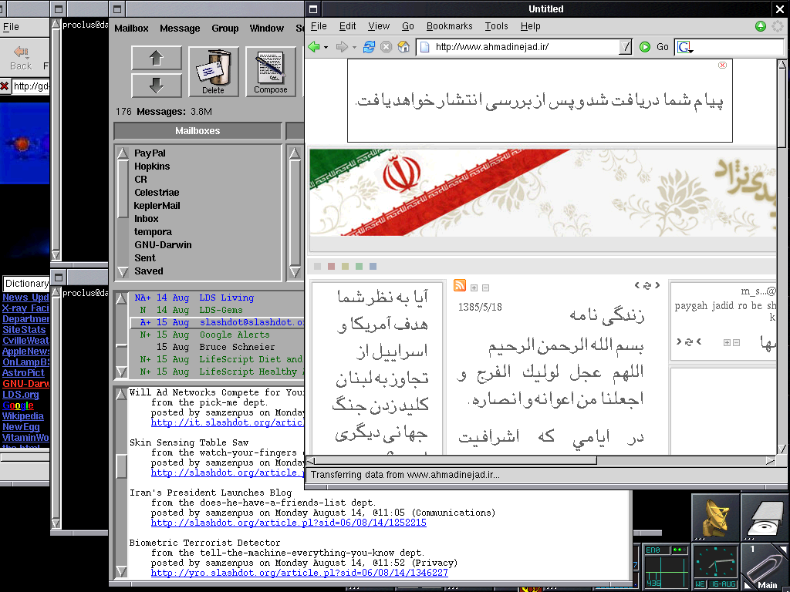Click the Stop loading icon
Screen dimensions: 790x592
(x=387, y=47)
